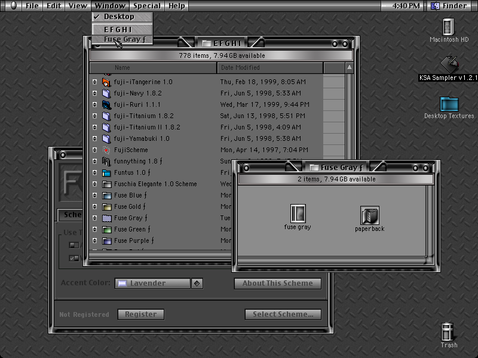Choose E F G H I in Window menu
Viewport: 478px width, 358px height.
tap(122, 29)
